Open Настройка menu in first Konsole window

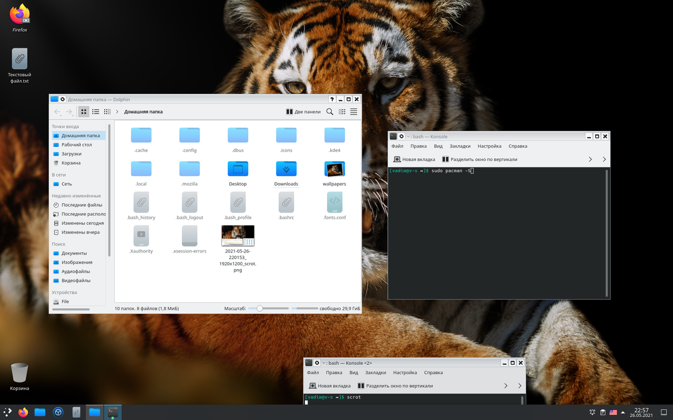tap(490, 146)
